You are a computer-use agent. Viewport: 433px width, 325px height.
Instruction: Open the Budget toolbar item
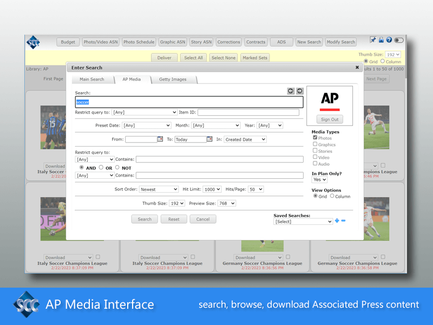click(x=68, y=42)
